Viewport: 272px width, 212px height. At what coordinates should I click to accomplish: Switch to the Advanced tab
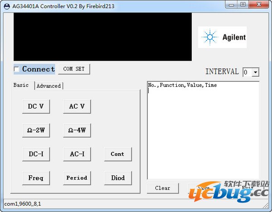49,86
